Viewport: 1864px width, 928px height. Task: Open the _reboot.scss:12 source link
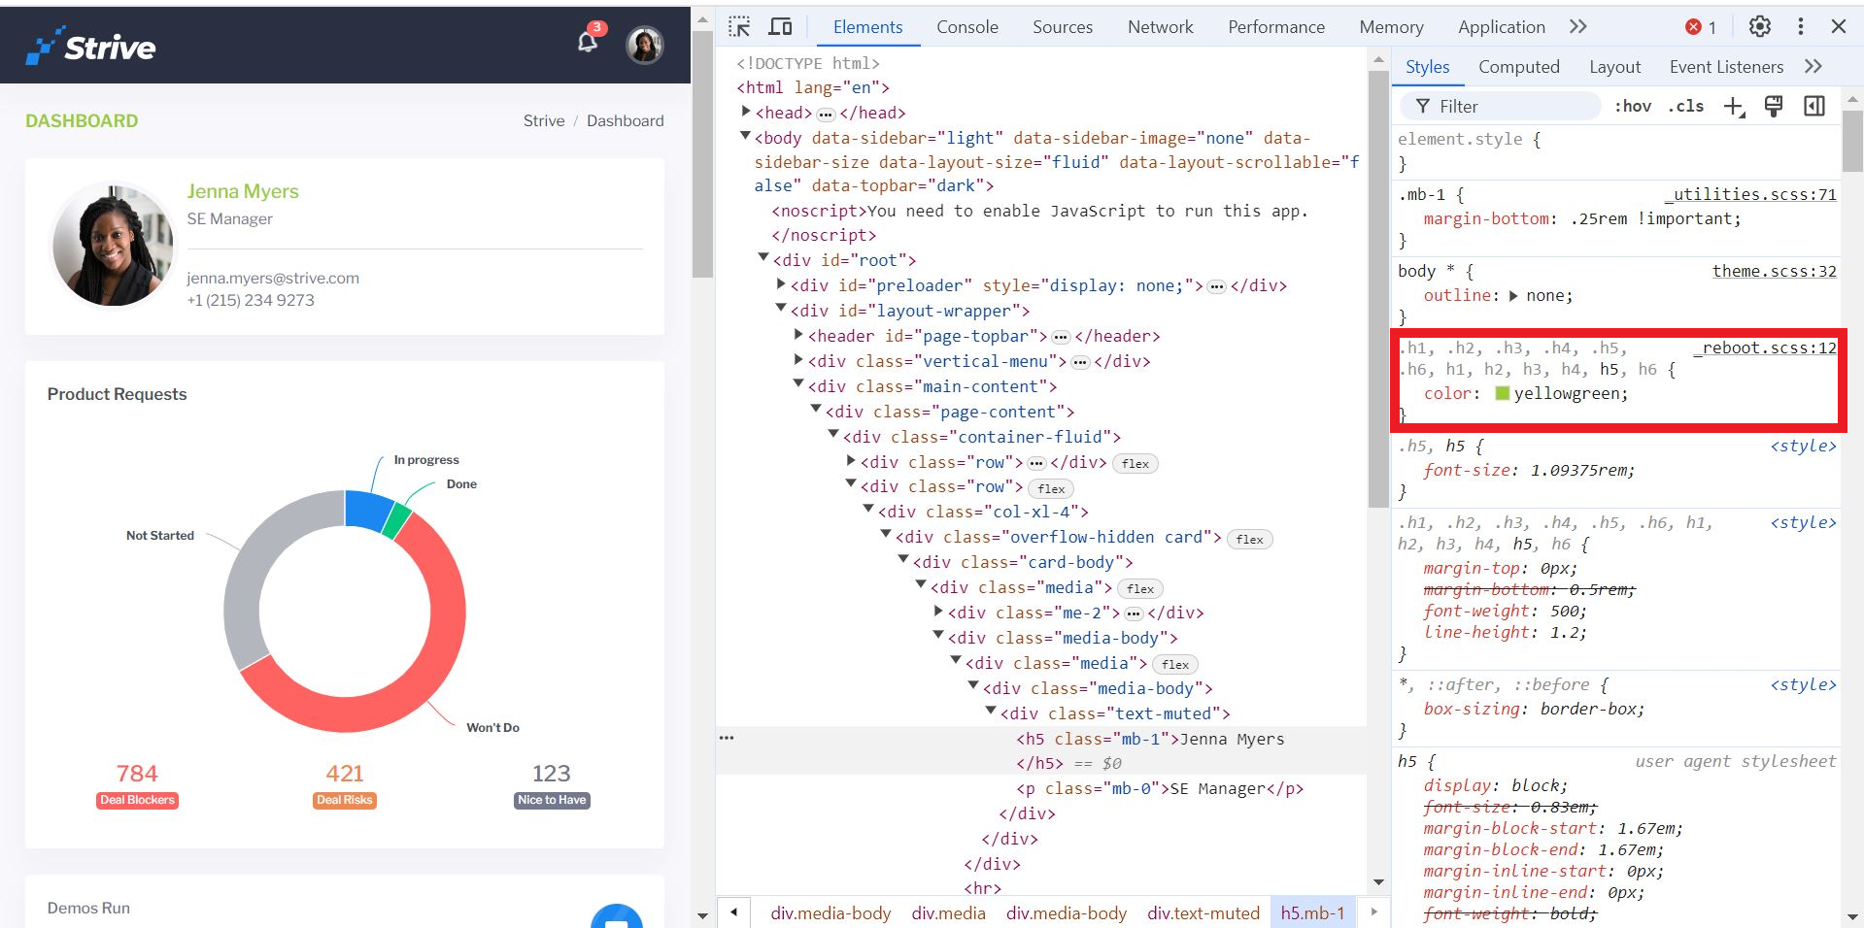pos(1765,348)
